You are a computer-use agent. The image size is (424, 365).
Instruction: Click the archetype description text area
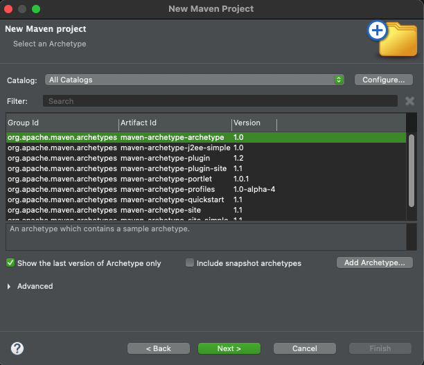(206, 237)
